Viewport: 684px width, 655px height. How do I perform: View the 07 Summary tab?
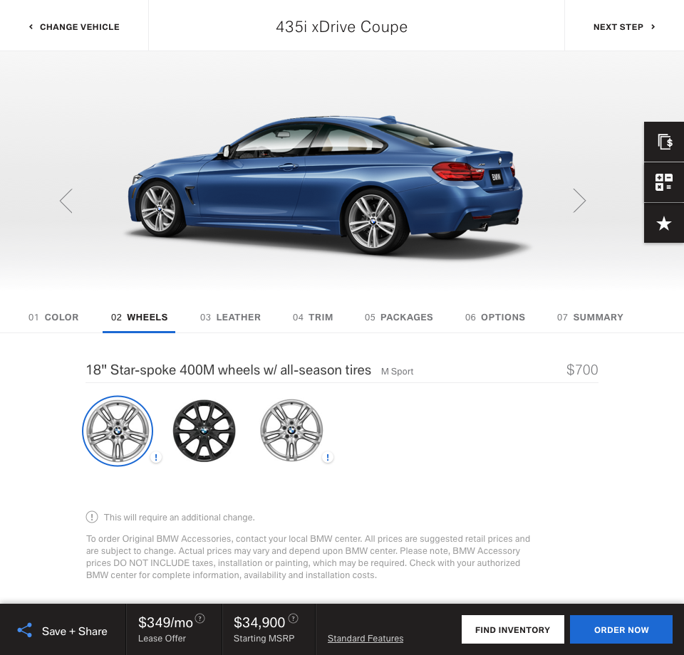(x=590, y=318)
